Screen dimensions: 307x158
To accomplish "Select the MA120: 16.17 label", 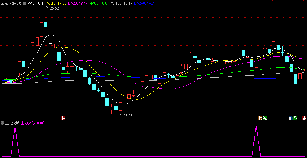I will [x=121, y=4].
